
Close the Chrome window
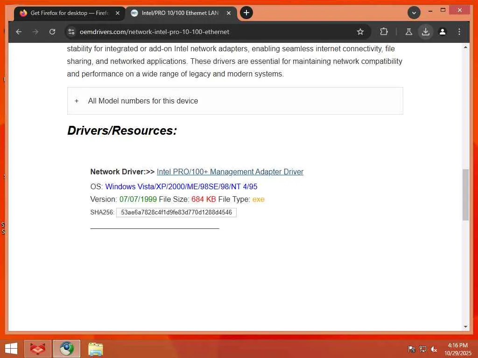[460, 10]
